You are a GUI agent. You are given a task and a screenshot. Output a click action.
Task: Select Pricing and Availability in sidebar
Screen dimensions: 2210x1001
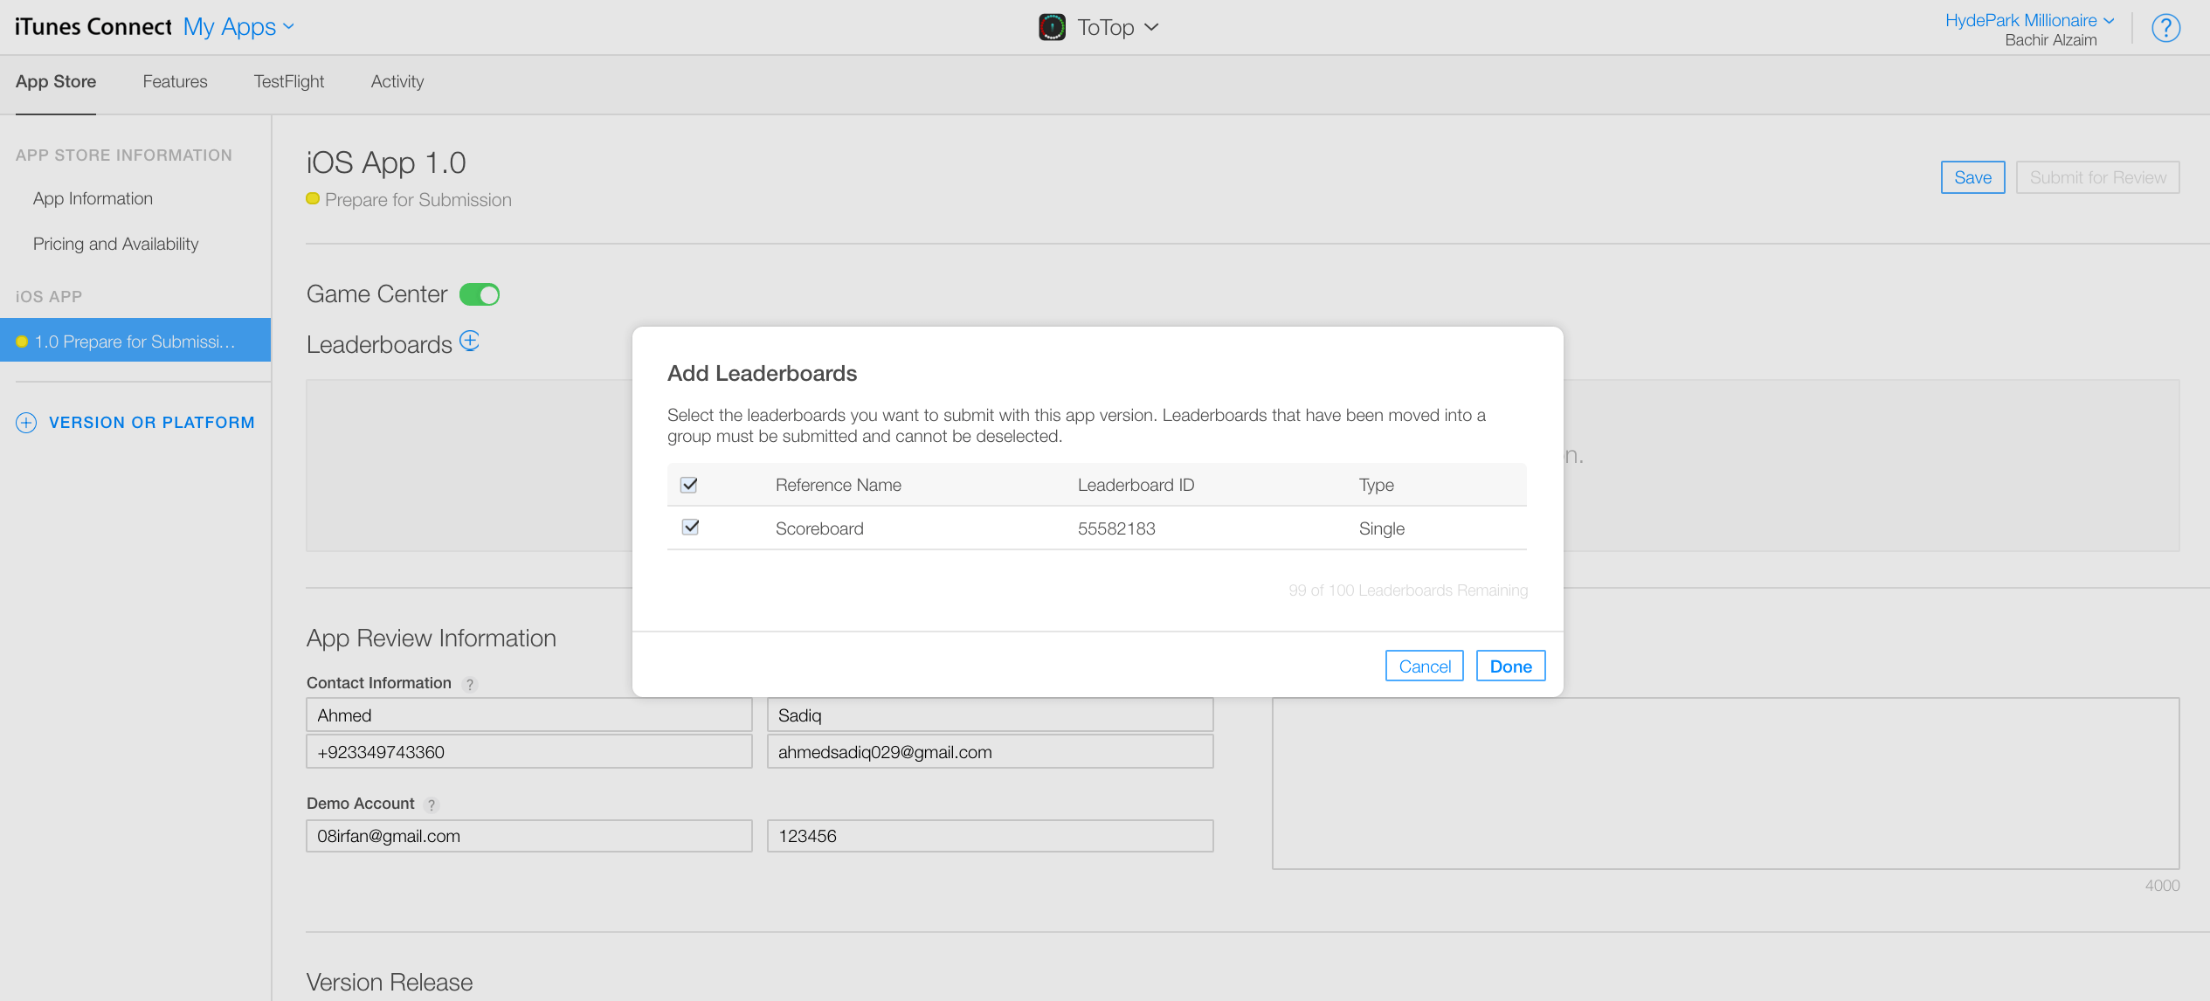tap(115, 244)
